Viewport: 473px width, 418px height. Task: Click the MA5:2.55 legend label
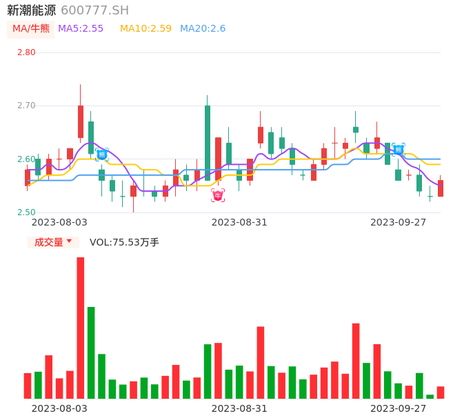click(81, 29)
